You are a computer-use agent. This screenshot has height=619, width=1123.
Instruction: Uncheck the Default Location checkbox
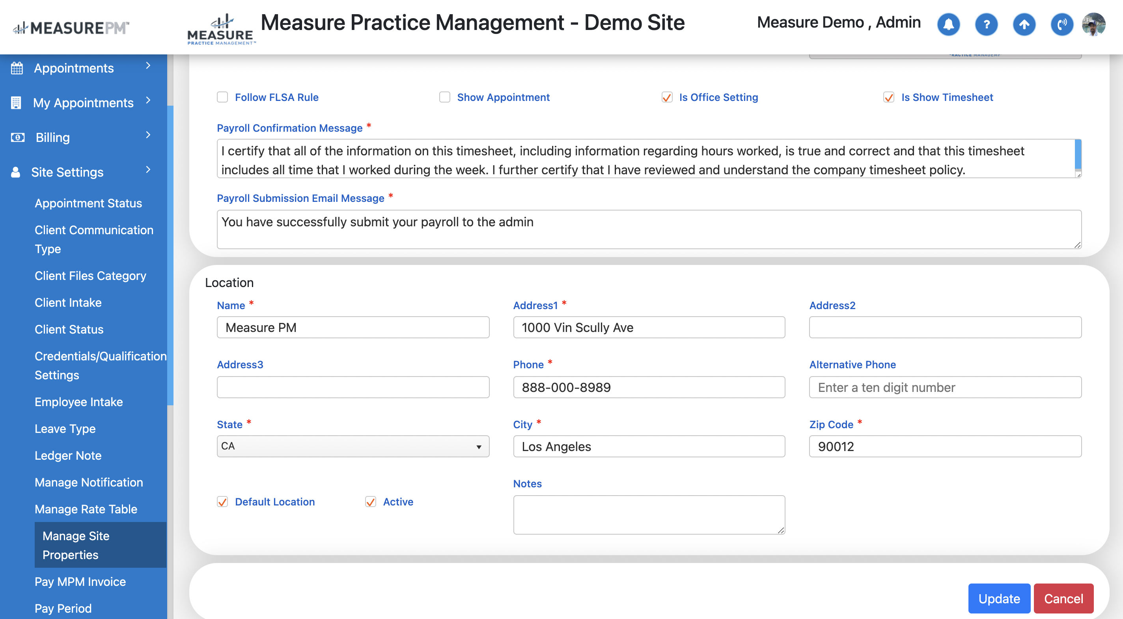point(222,502)
